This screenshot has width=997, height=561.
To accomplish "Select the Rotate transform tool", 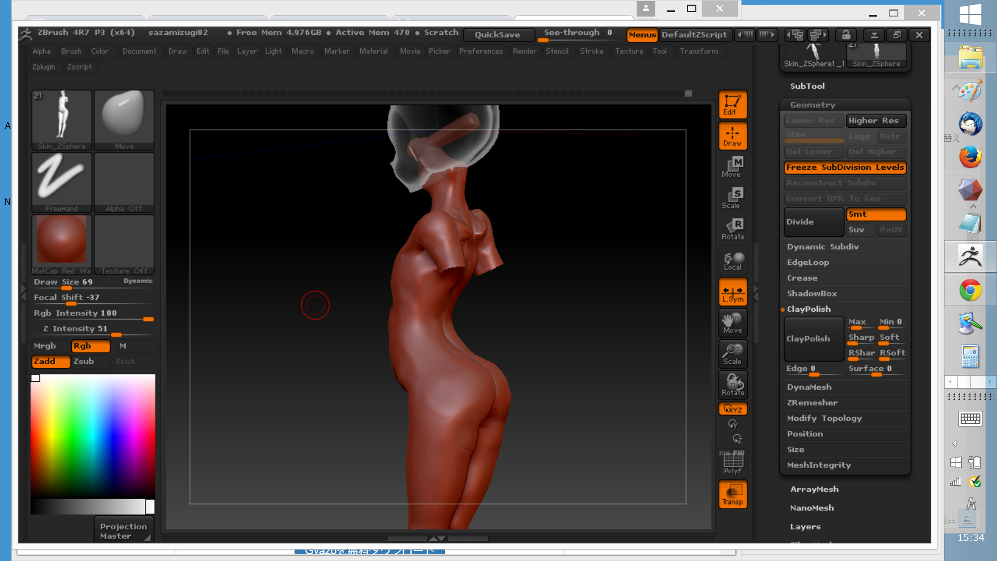I will [733, 230].
